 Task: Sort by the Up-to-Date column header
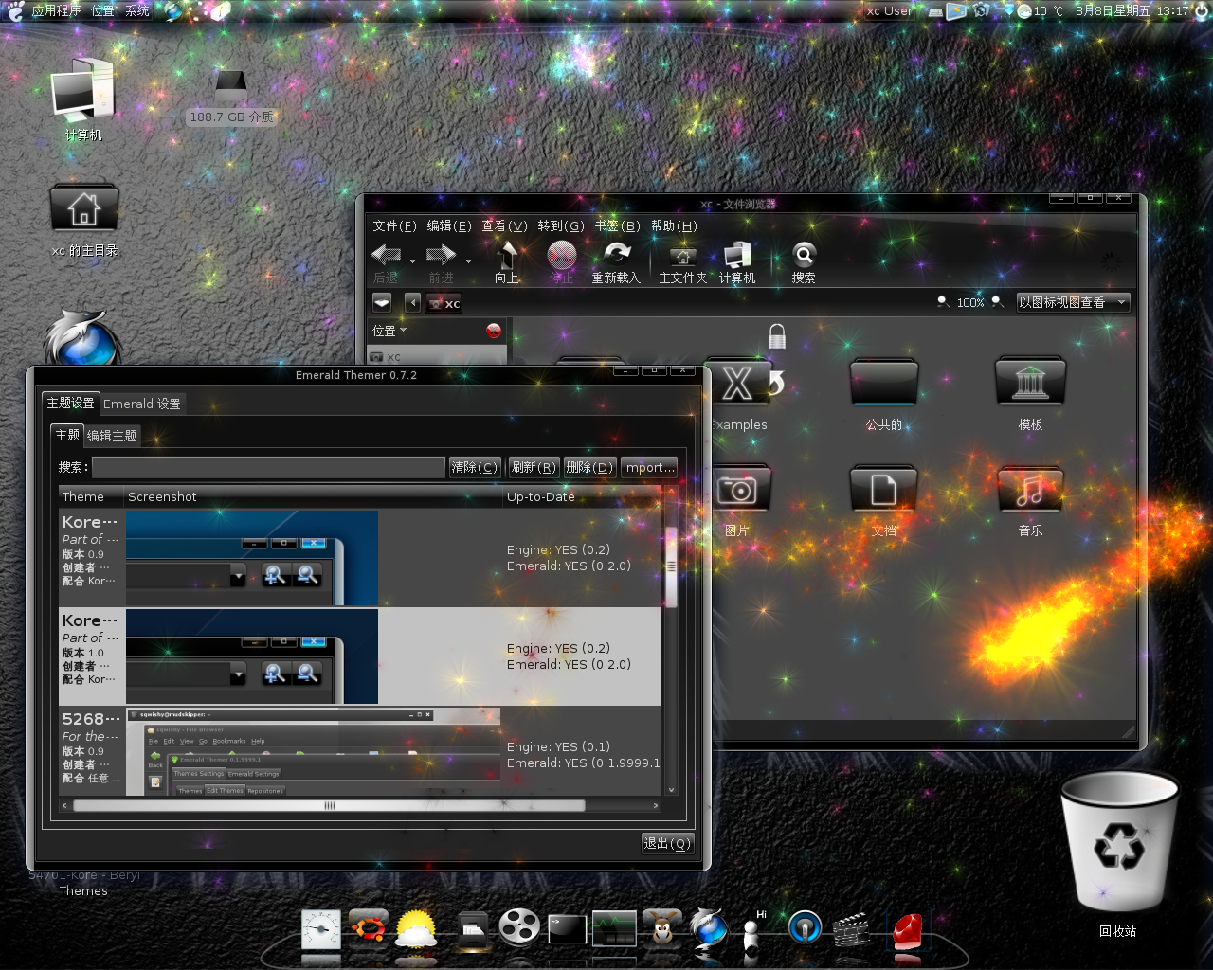[582, 496]
